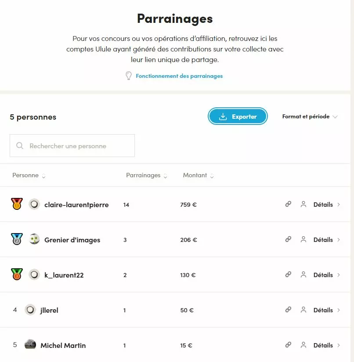
Task: Click the Grenier d'images avatar thumbnail
Action: [34, 240]
